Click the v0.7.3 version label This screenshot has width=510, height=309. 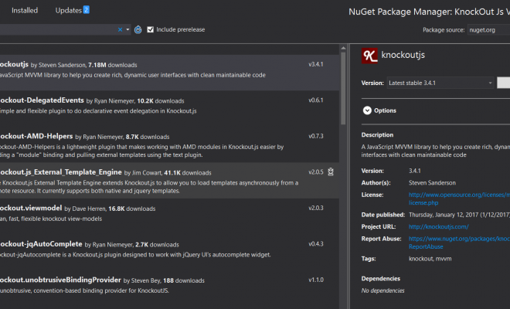316,136
